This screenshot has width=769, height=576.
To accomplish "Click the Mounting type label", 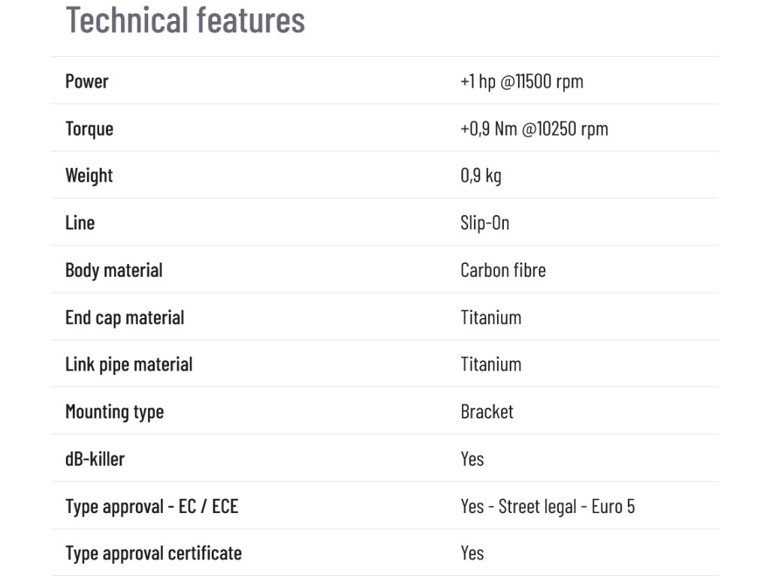I will (115, 412).
